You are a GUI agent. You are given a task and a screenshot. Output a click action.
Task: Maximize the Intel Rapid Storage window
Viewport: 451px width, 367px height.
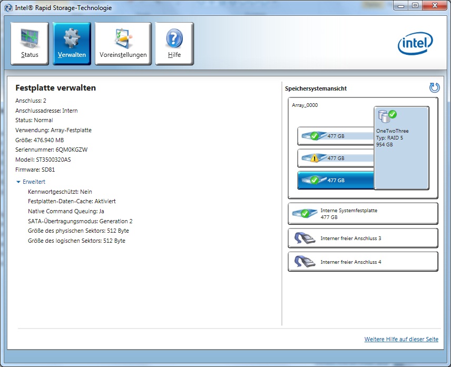[x=415, y=5]
